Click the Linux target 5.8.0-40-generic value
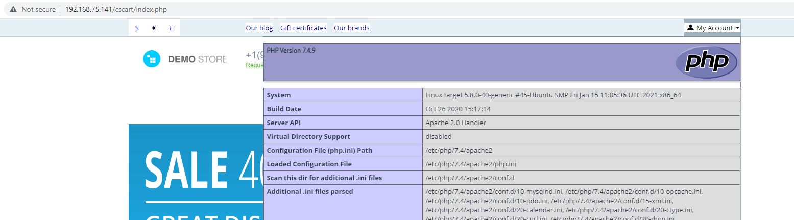Viewport: 794px width, 220px height. point(554,95)
